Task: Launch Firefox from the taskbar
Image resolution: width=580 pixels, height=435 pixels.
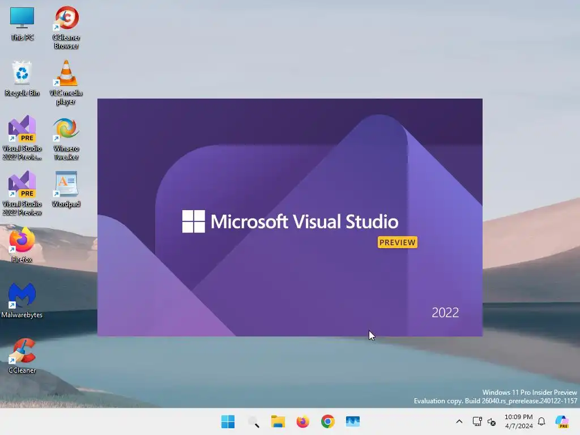Action: point(302,421)
